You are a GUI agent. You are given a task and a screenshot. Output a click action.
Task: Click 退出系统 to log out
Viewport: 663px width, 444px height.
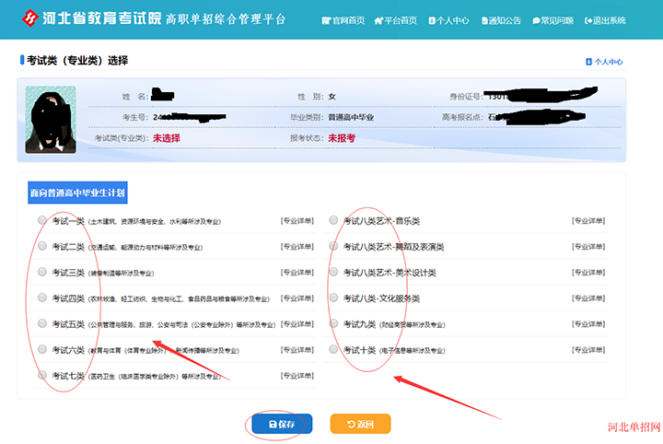pos(605,20)
